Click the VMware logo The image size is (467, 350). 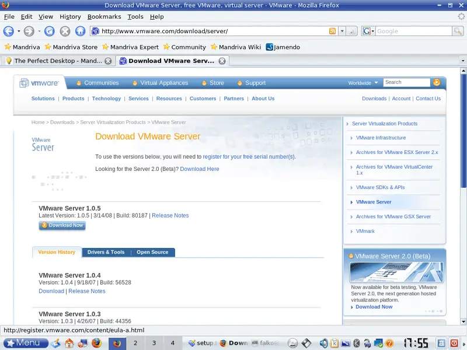coord(39,83)
